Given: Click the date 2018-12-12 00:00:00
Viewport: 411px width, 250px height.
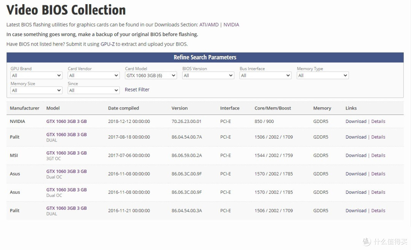Looking at the screenshot, I should tap(129, 121).
